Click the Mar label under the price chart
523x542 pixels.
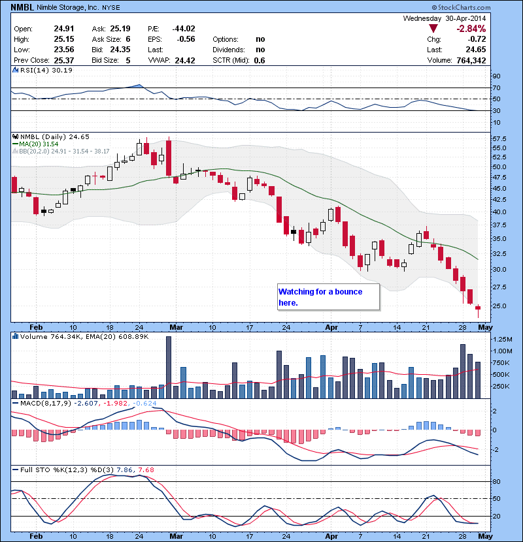coord(176,327)
